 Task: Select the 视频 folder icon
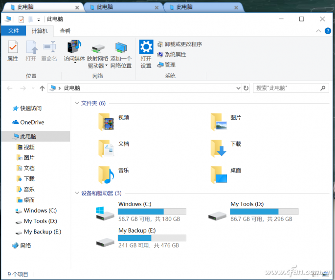click(106, 122)
